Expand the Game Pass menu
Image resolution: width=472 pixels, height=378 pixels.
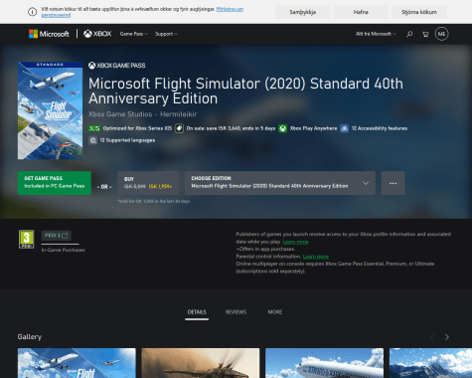click(x=134, y=34)
